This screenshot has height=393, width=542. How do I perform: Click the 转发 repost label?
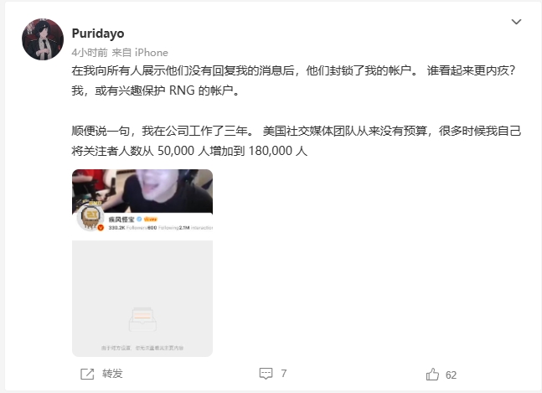(x=112, y=374)
